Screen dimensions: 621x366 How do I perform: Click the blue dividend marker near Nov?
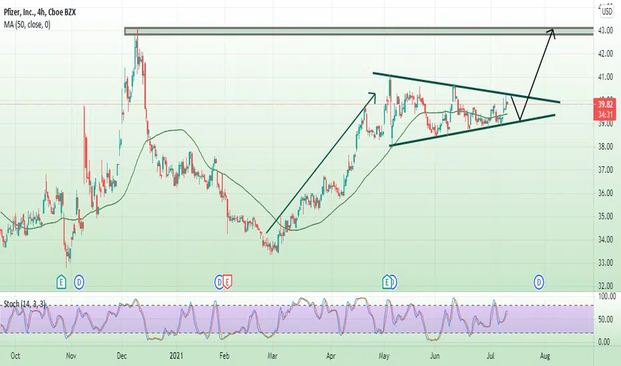79,282
